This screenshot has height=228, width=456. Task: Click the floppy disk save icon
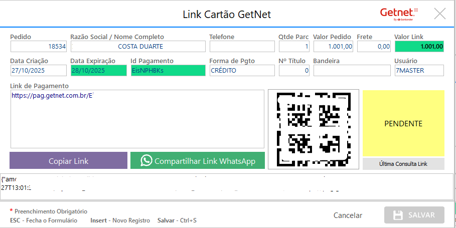pyautogui.click(x=398, y=215)
